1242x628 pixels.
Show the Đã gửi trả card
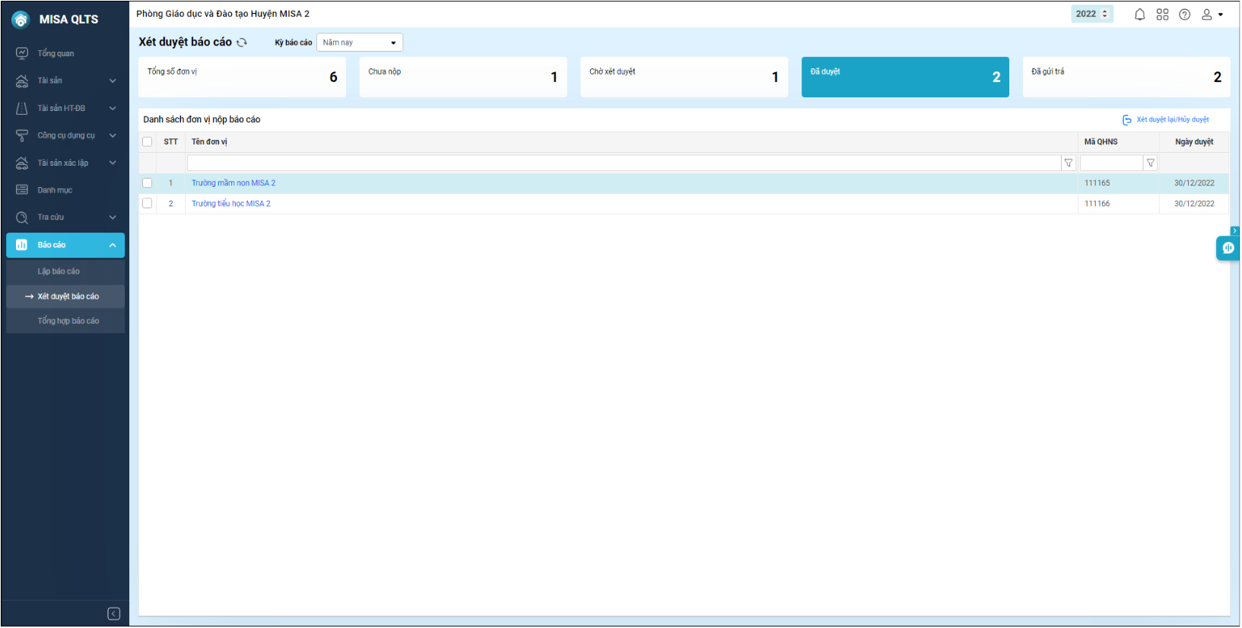[x=1126, y=77]
